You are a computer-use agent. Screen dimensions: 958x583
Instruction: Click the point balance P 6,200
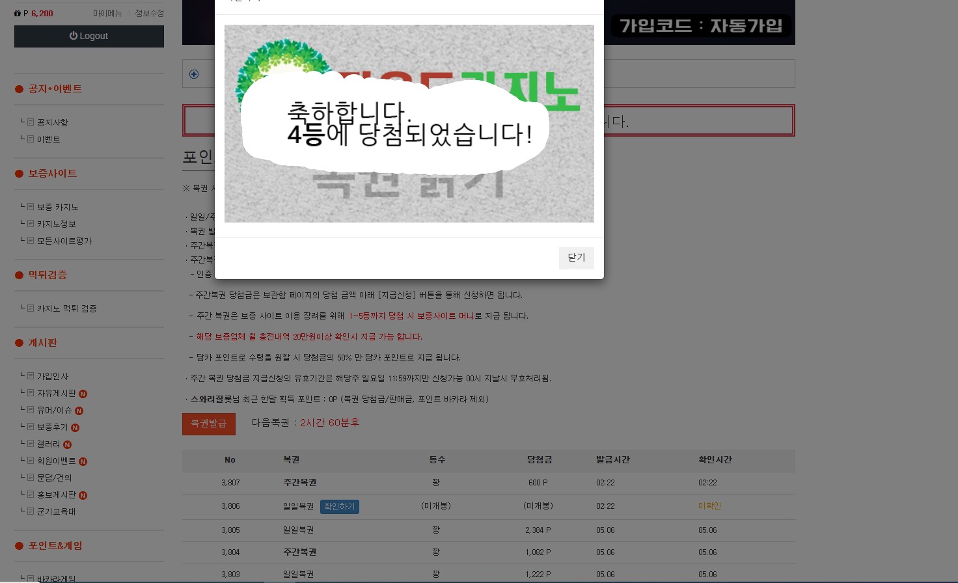point(34,13)
